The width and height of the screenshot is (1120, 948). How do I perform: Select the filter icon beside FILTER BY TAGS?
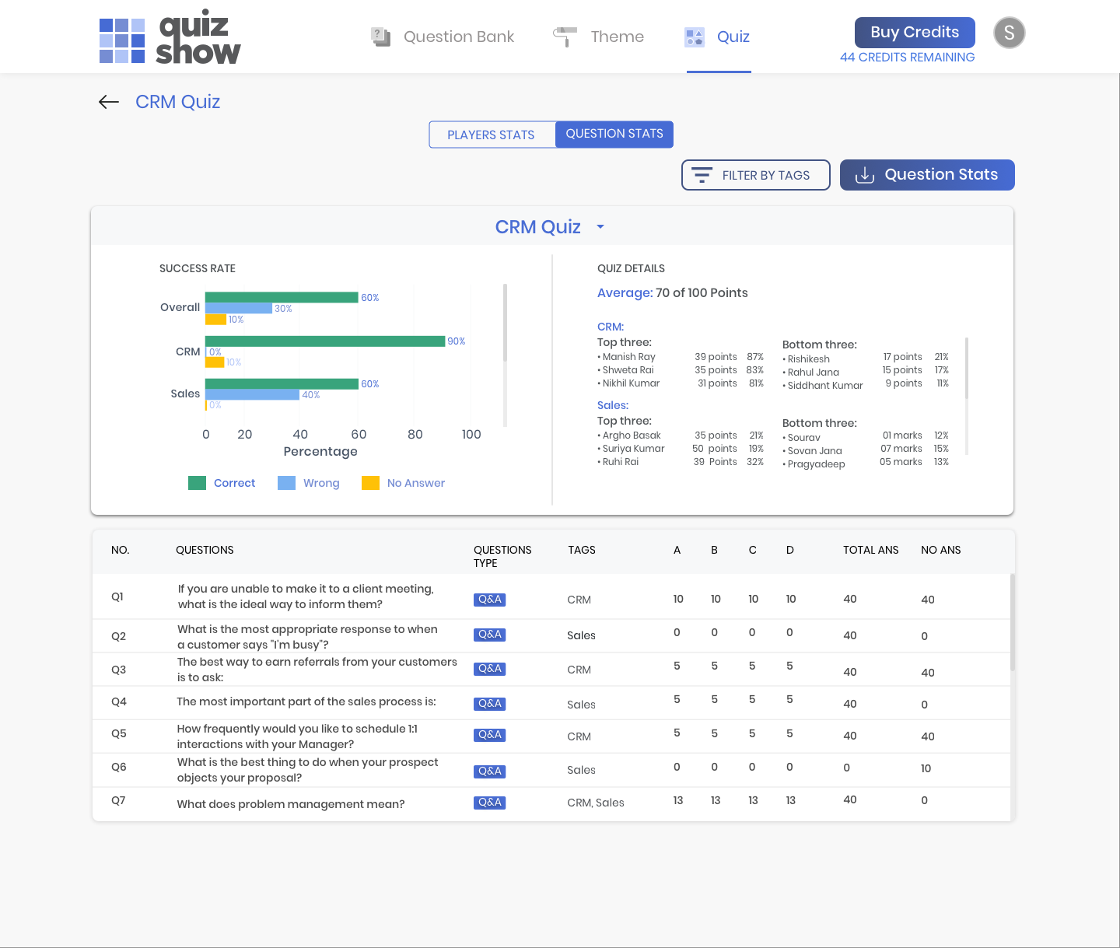[x=702, y=175]
